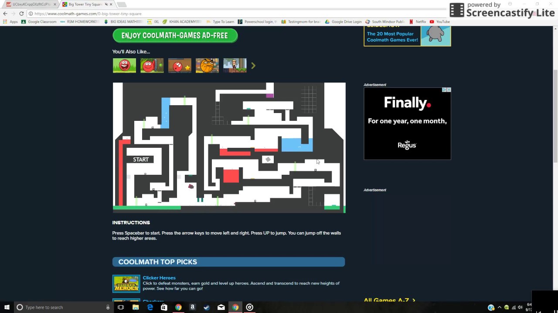This screenshot has width=558, height=313.
Task: Open Task View from the taskbar
Action: pos(121,307)
